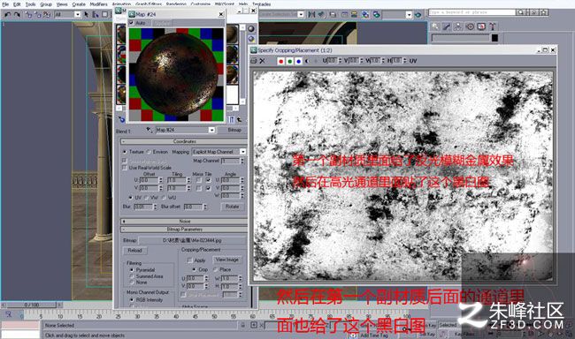Select the Place radio button
The image size is (575, 339).
pyautogui.click(x=216, y=269)
